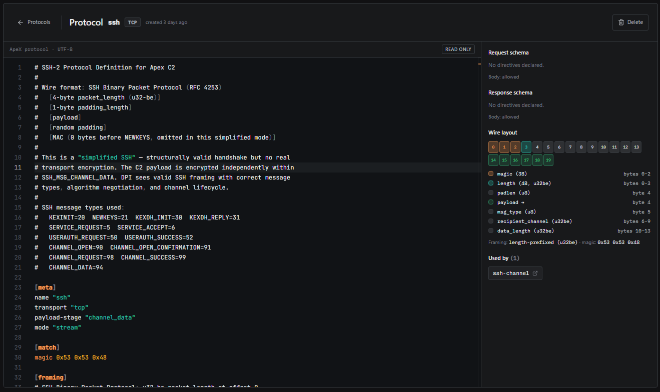Click the 'Framing: length-prefixed (u32be)' text
Screen dimensions: 660x392
tap(533, 242)
